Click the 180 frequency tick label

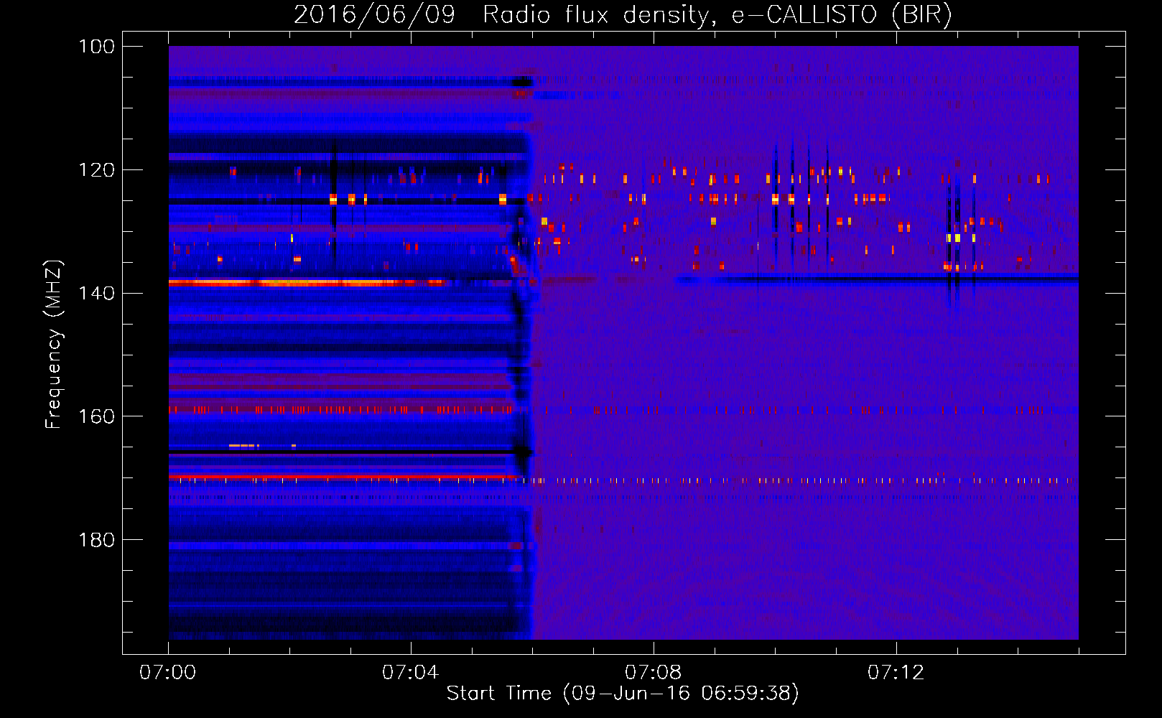pos(96,539)
